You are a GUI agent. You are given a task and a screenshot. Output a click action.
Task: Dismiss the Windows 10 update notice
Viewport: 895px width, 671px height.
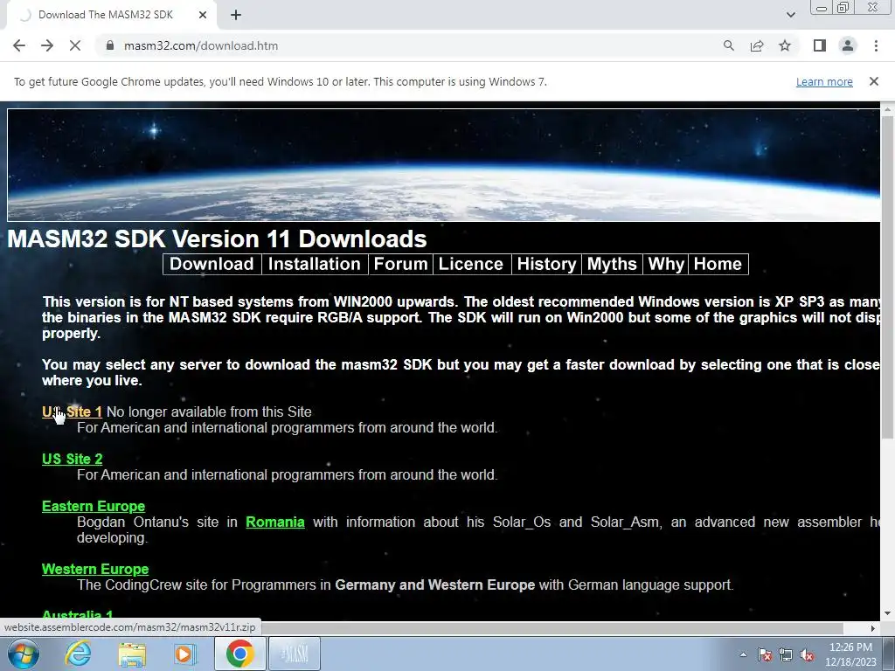(873, 81)
